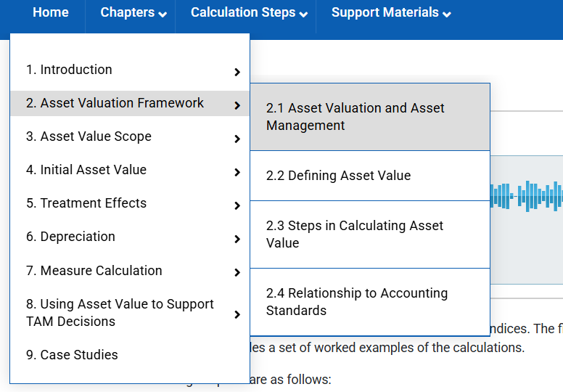
Task: Click the audio waveform display
Action: click(527, 196)
